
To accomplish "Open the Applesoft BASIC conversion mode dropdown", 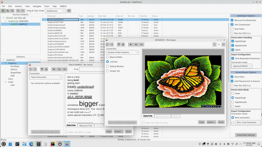I will [242, 66].
